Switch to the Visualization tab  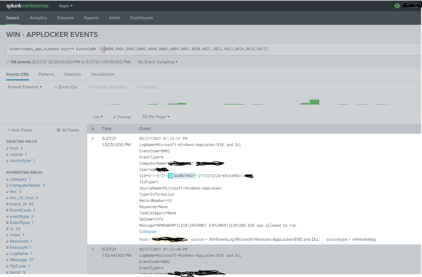pyautogui.click(x=103, y=74)
